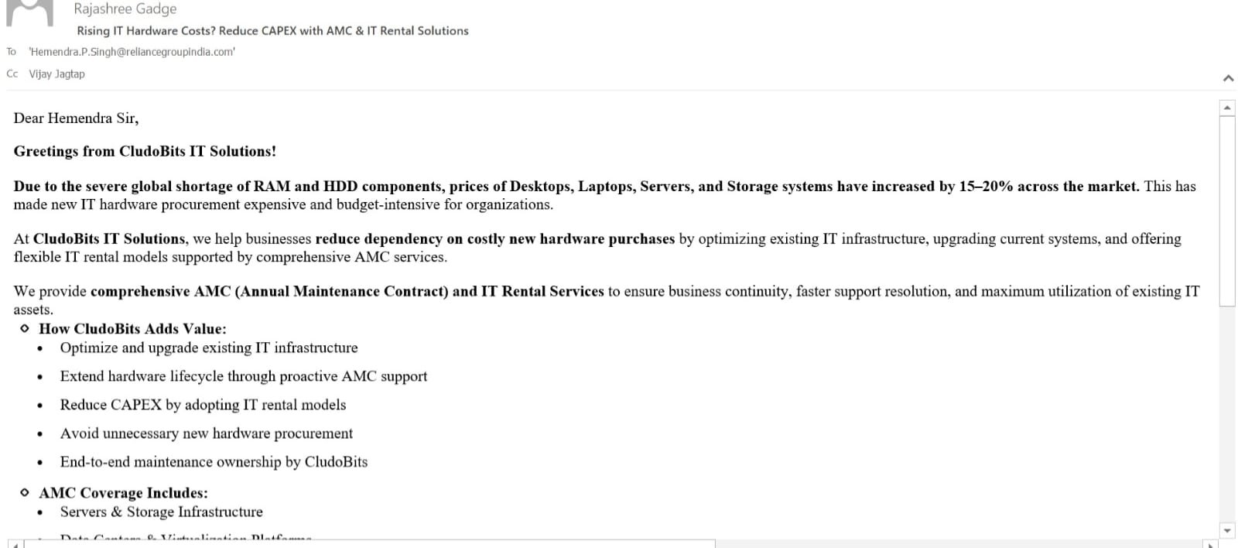Image resolution: width=1238 pixels, height=548 pixels.
Task: Click the vertical scrollbar thumb
Action: click(x=1227, y=211)
